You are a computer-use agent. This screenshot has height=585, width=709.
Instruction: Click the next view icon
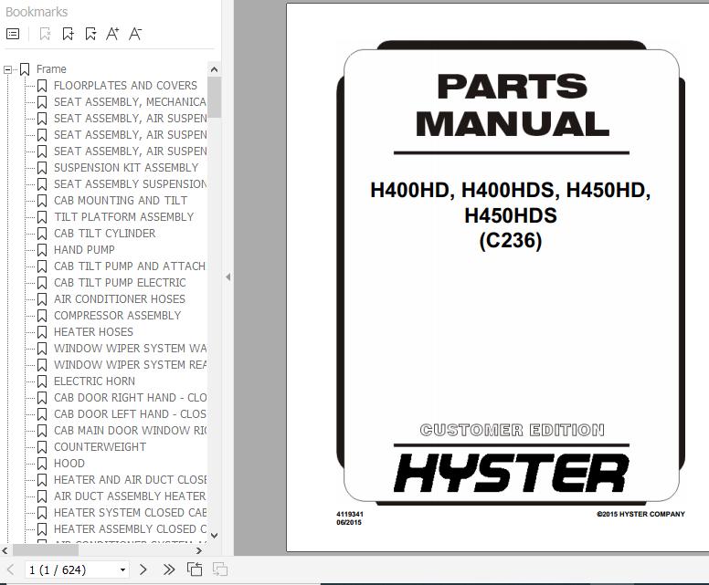(220, 569)
